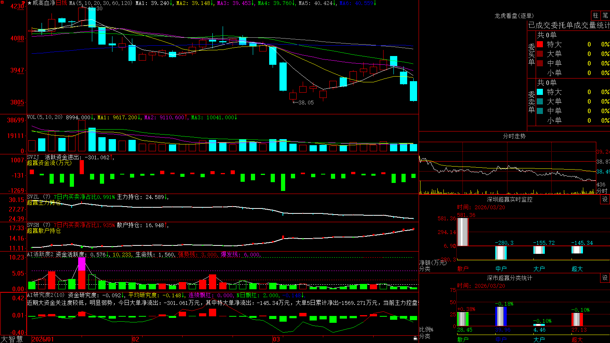Click the VOL(5,10,20) indicator label
Image resolution: width=610 pixels, height=343 pixels.
click(45, 117)
